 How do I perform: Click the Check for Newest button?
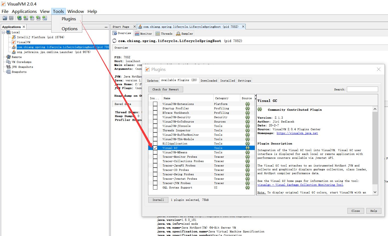[166, 89]
